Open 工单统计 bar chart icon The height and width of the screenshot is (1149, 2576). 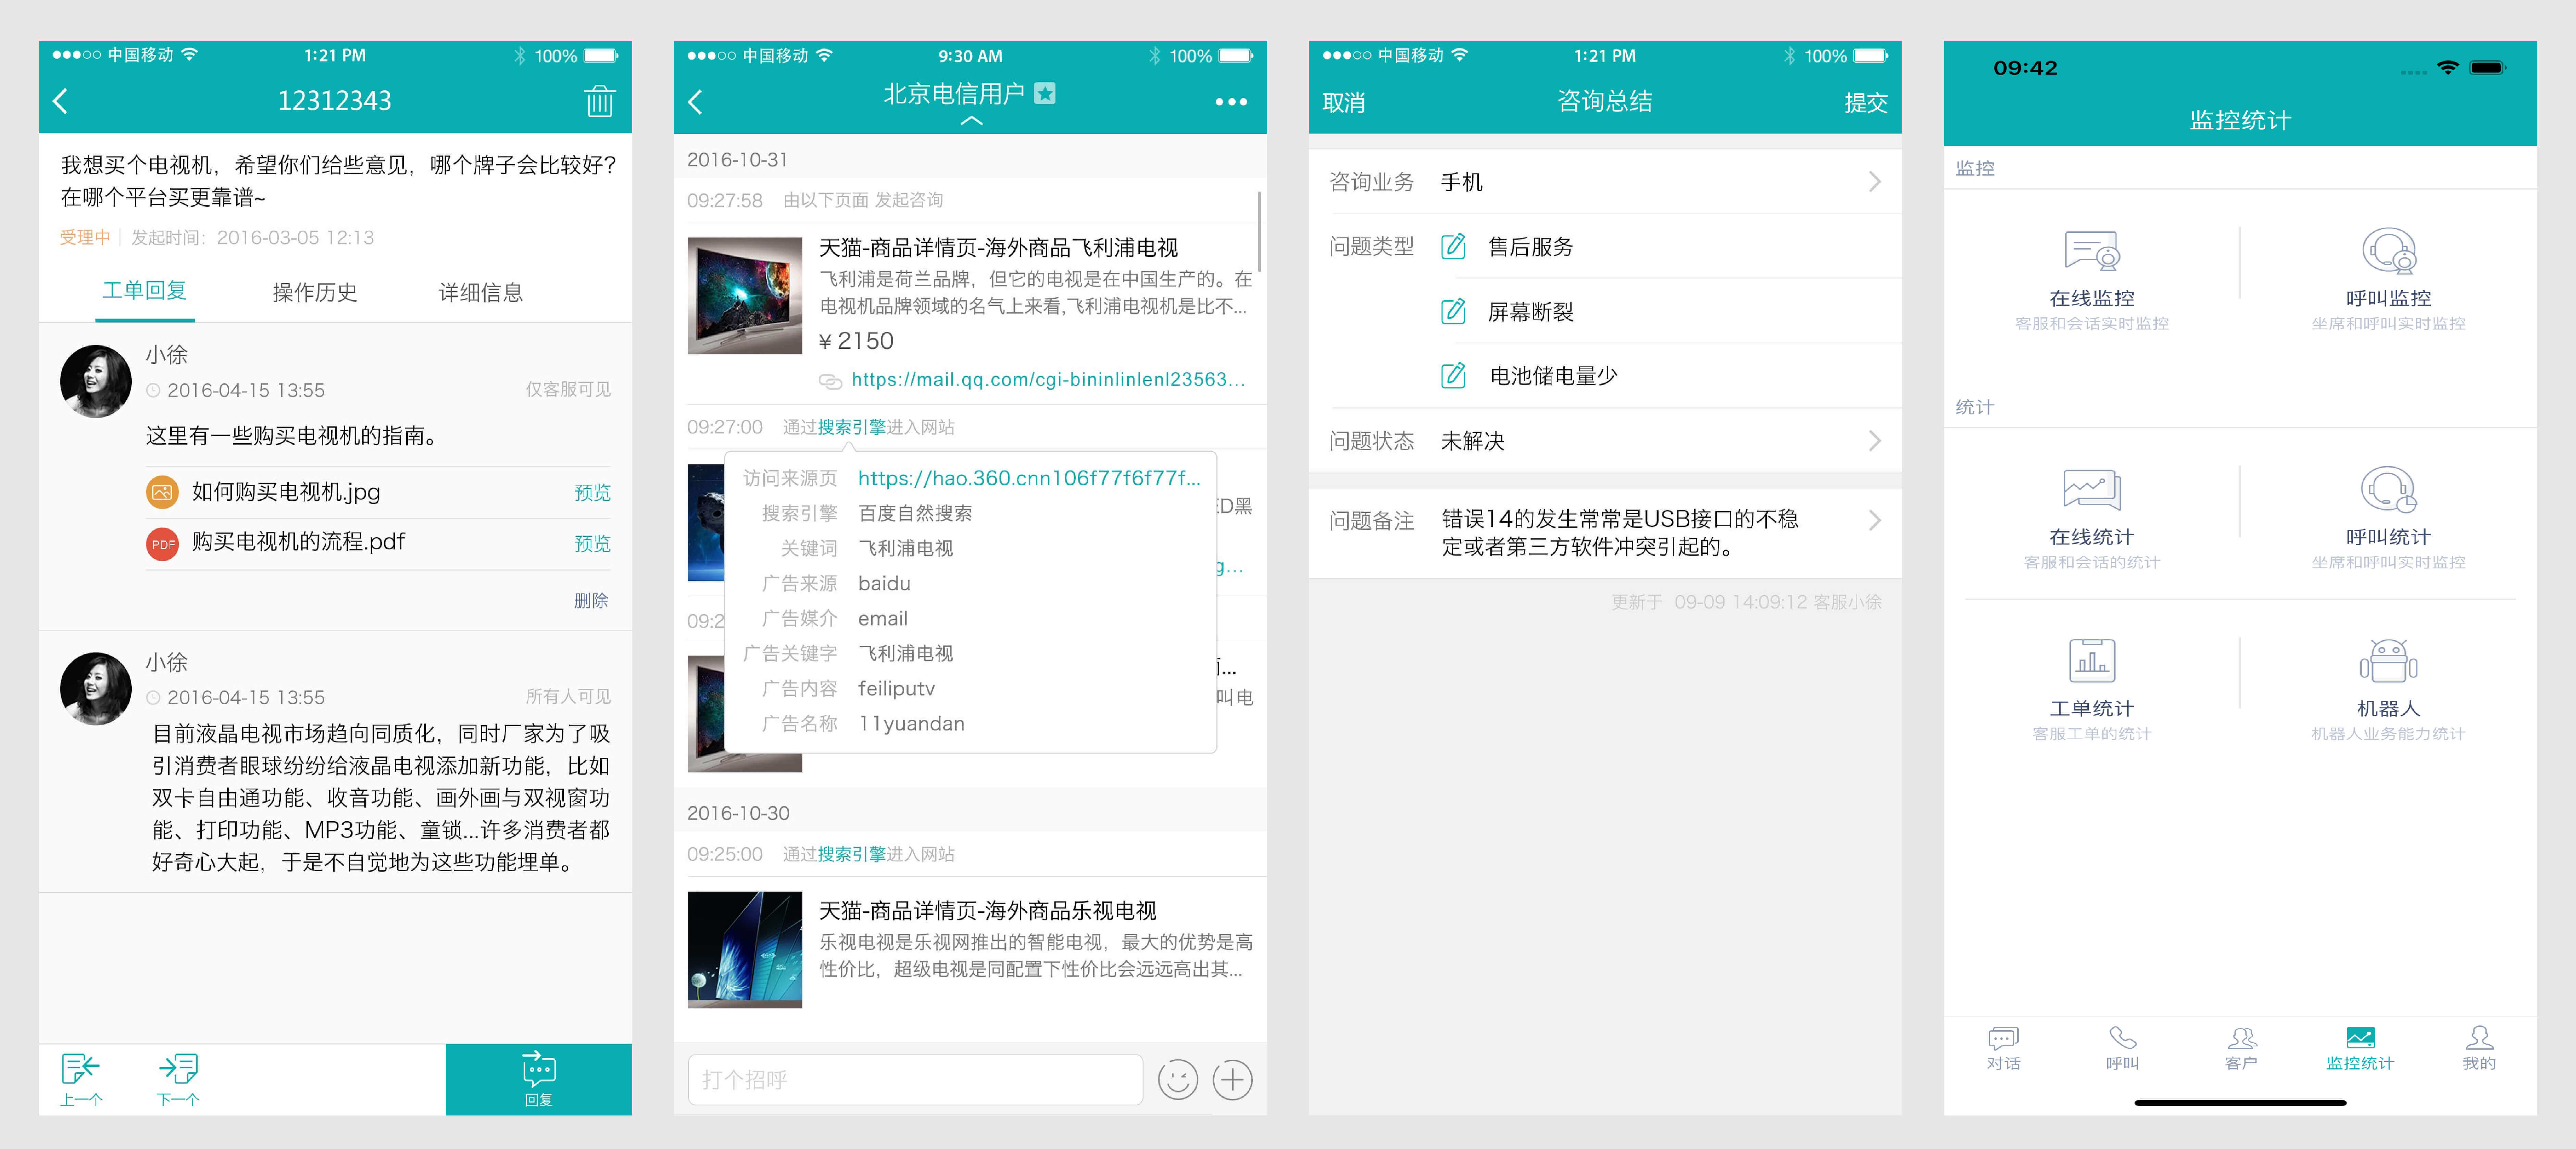click(2092, 661)
